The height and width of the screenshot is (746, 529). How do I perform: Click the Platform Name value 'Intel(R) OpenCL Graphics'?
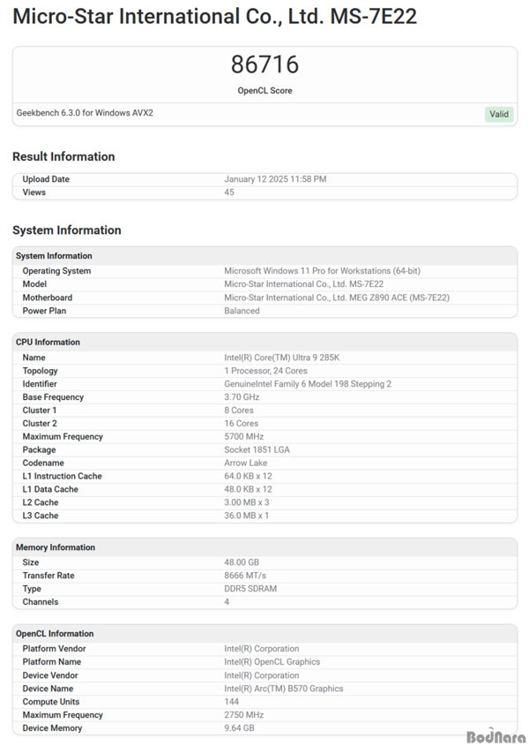pos(272,662)
